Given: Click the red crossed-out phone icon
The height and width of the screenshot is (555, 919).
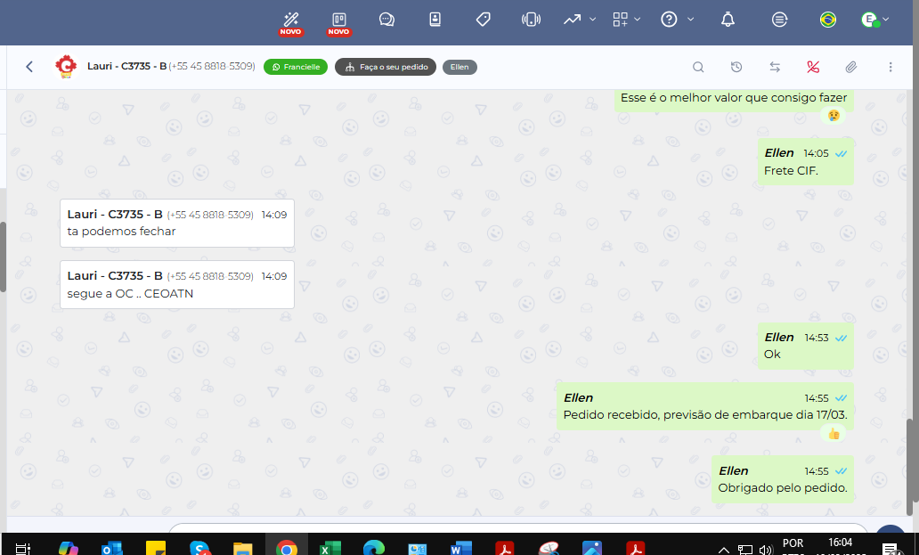Looking at the screenshot, I should pos(813,67).
